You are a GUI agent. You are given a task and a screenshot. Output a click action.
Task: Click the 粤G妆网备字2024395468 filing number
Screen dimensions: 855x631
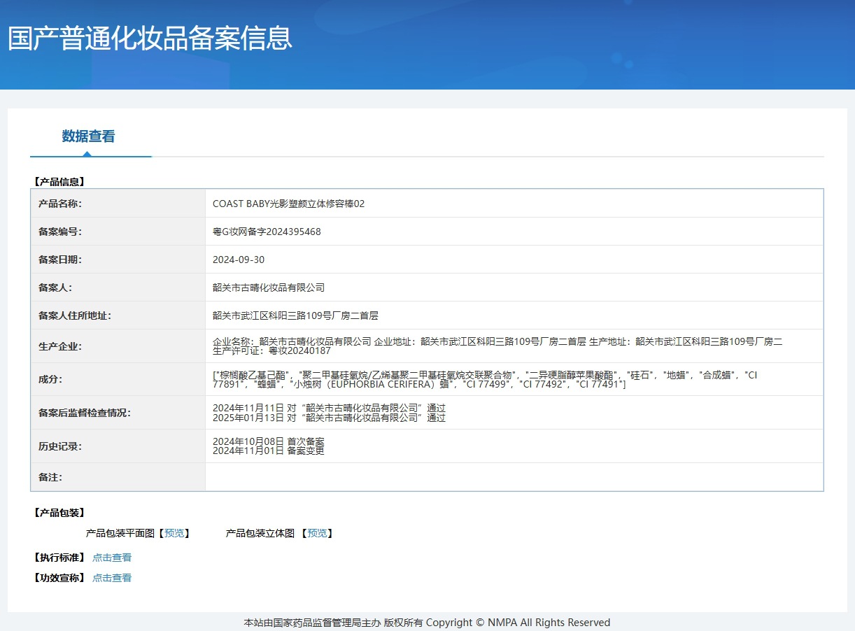tap(267, 232)
